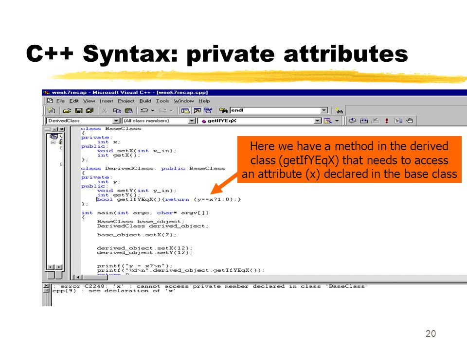Click the Window List icon
Viewport: 467px width, 350px height.
coord(208,111)
